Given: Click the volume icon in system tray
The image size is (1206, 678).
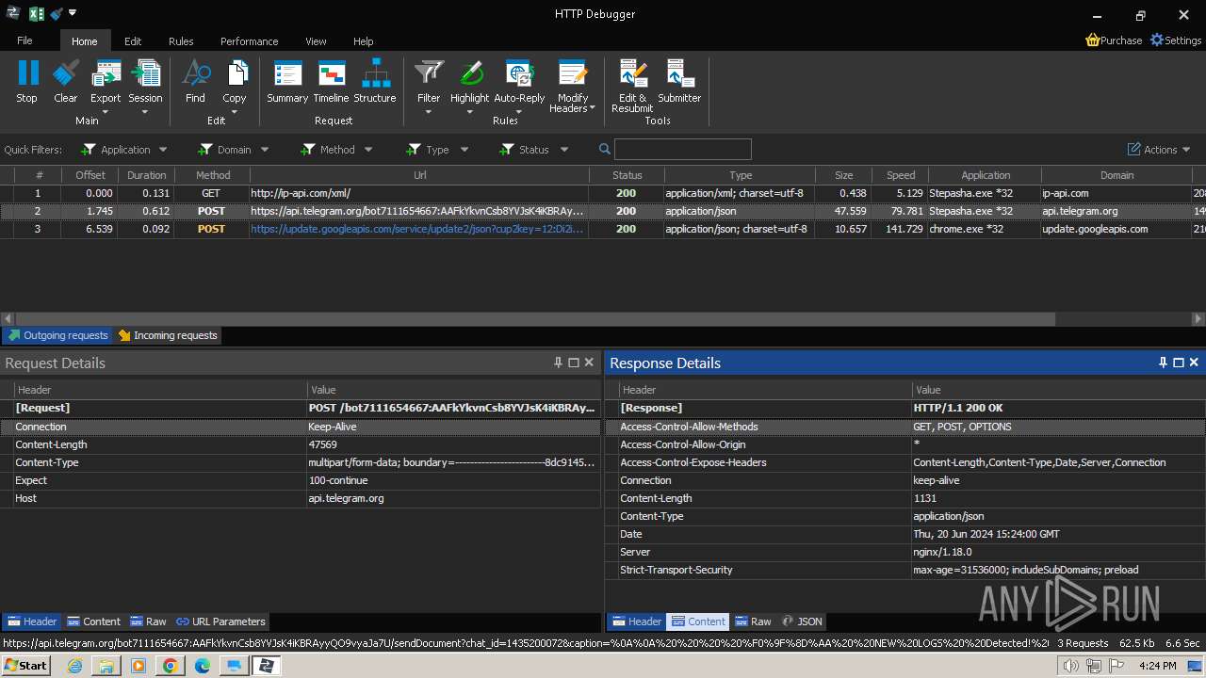Looking at the screenshot, I should (x=1070, y=666).
